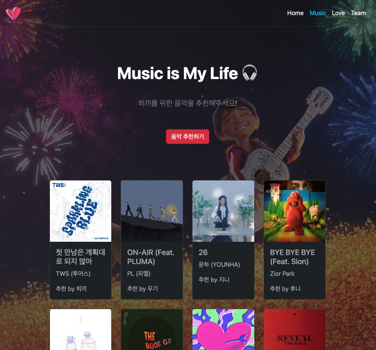376x350 pixels.
Task: Open the Home nav link
Action: click(295, 13)
